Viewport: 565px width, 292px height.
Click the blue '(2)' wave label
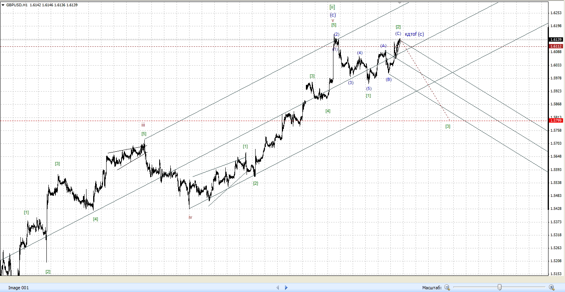337,34
